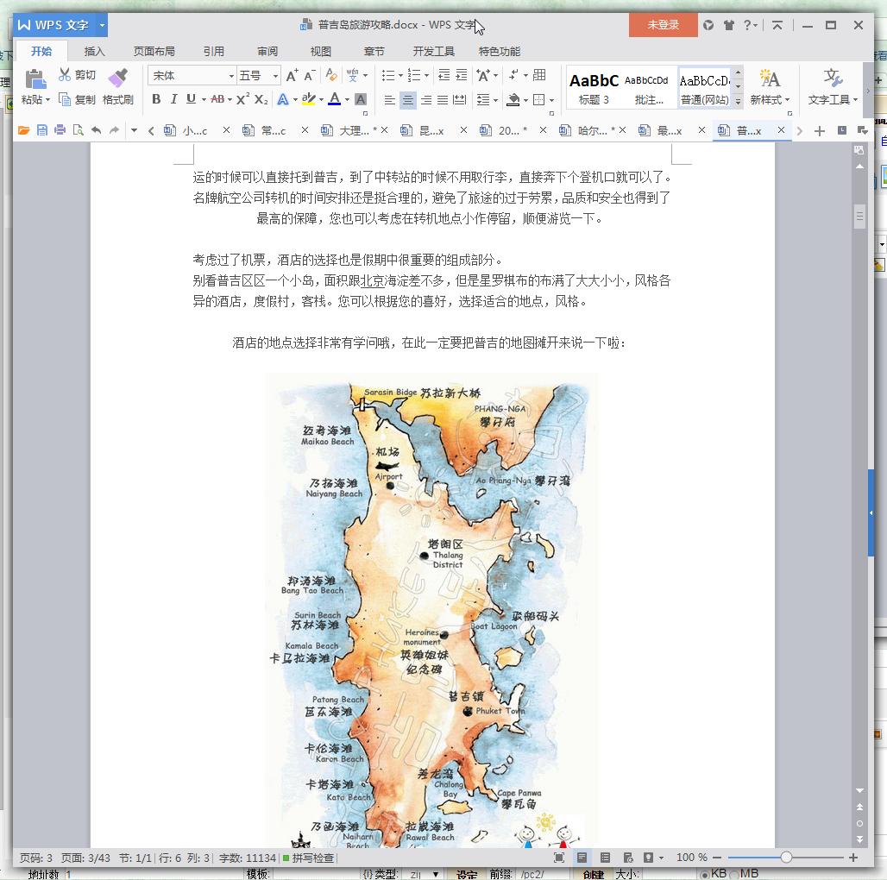Switch to outline view in status bar

pyautogui.click(x=605, y=858)
